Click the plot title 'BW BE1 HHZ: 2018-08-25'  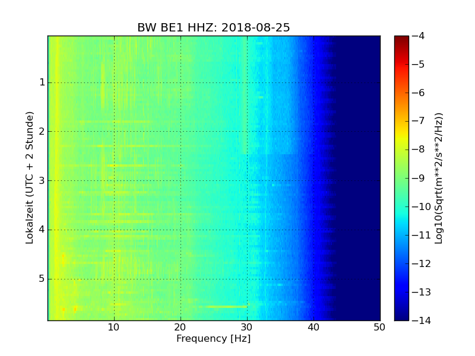(214, 27)
